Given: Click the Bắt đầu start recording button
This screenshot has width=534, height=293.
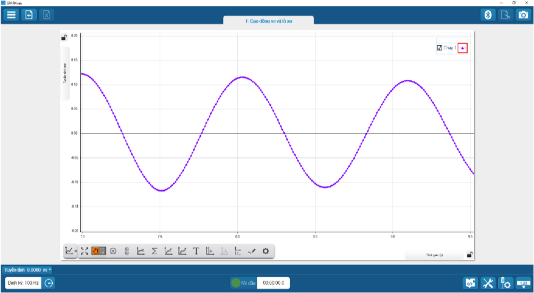Looking at the screenshot, I should [243, 283].
